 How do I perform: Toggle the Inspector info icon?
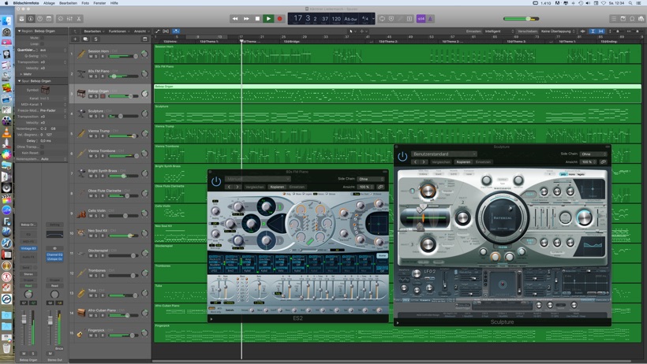[31, 19]
